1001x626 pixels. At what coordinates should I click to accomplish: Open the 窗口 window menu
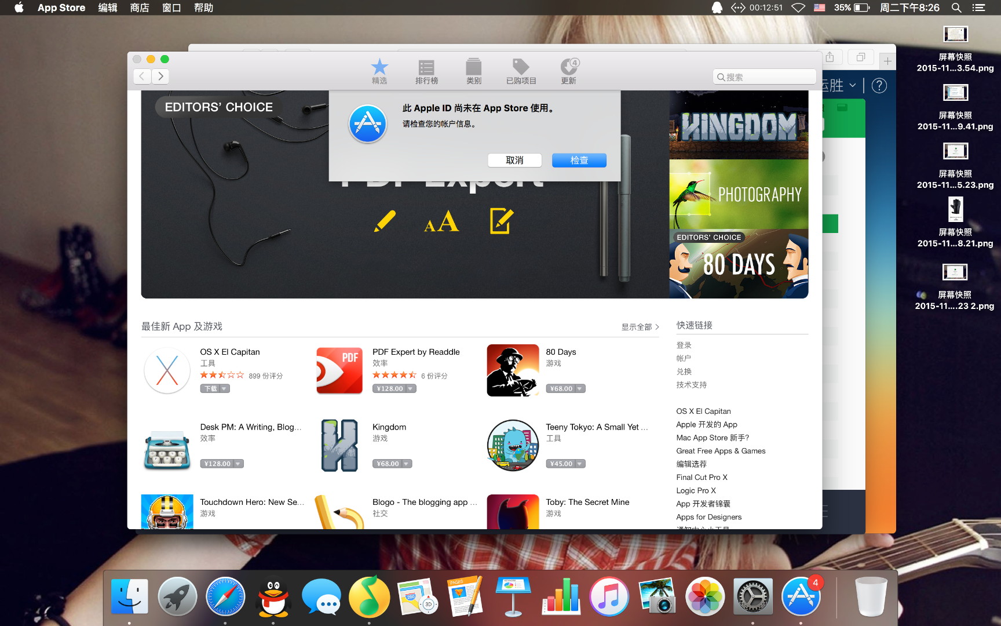point(171,8)
